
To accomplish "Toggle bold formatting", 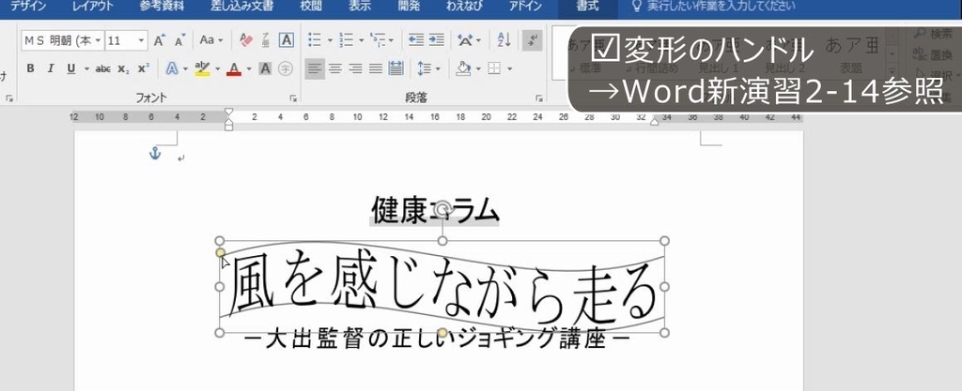I will 30,68.
